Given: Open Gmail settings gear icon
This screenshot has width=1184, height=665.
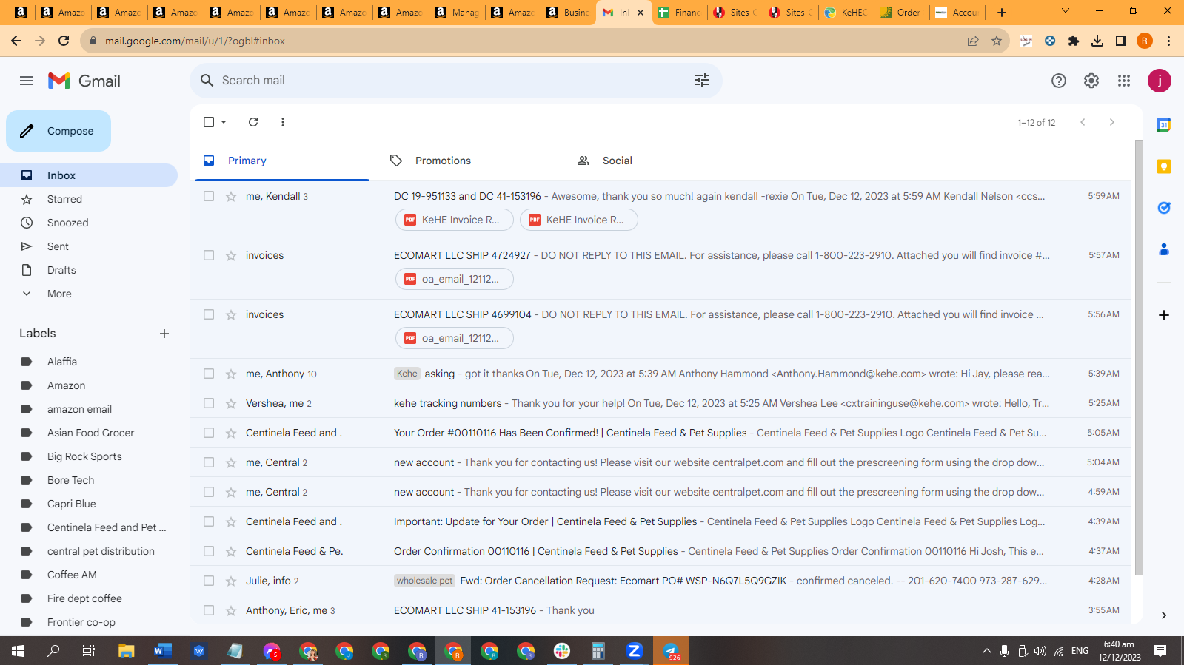Looking at the screenshot, I should click(x=1091, y=81).
